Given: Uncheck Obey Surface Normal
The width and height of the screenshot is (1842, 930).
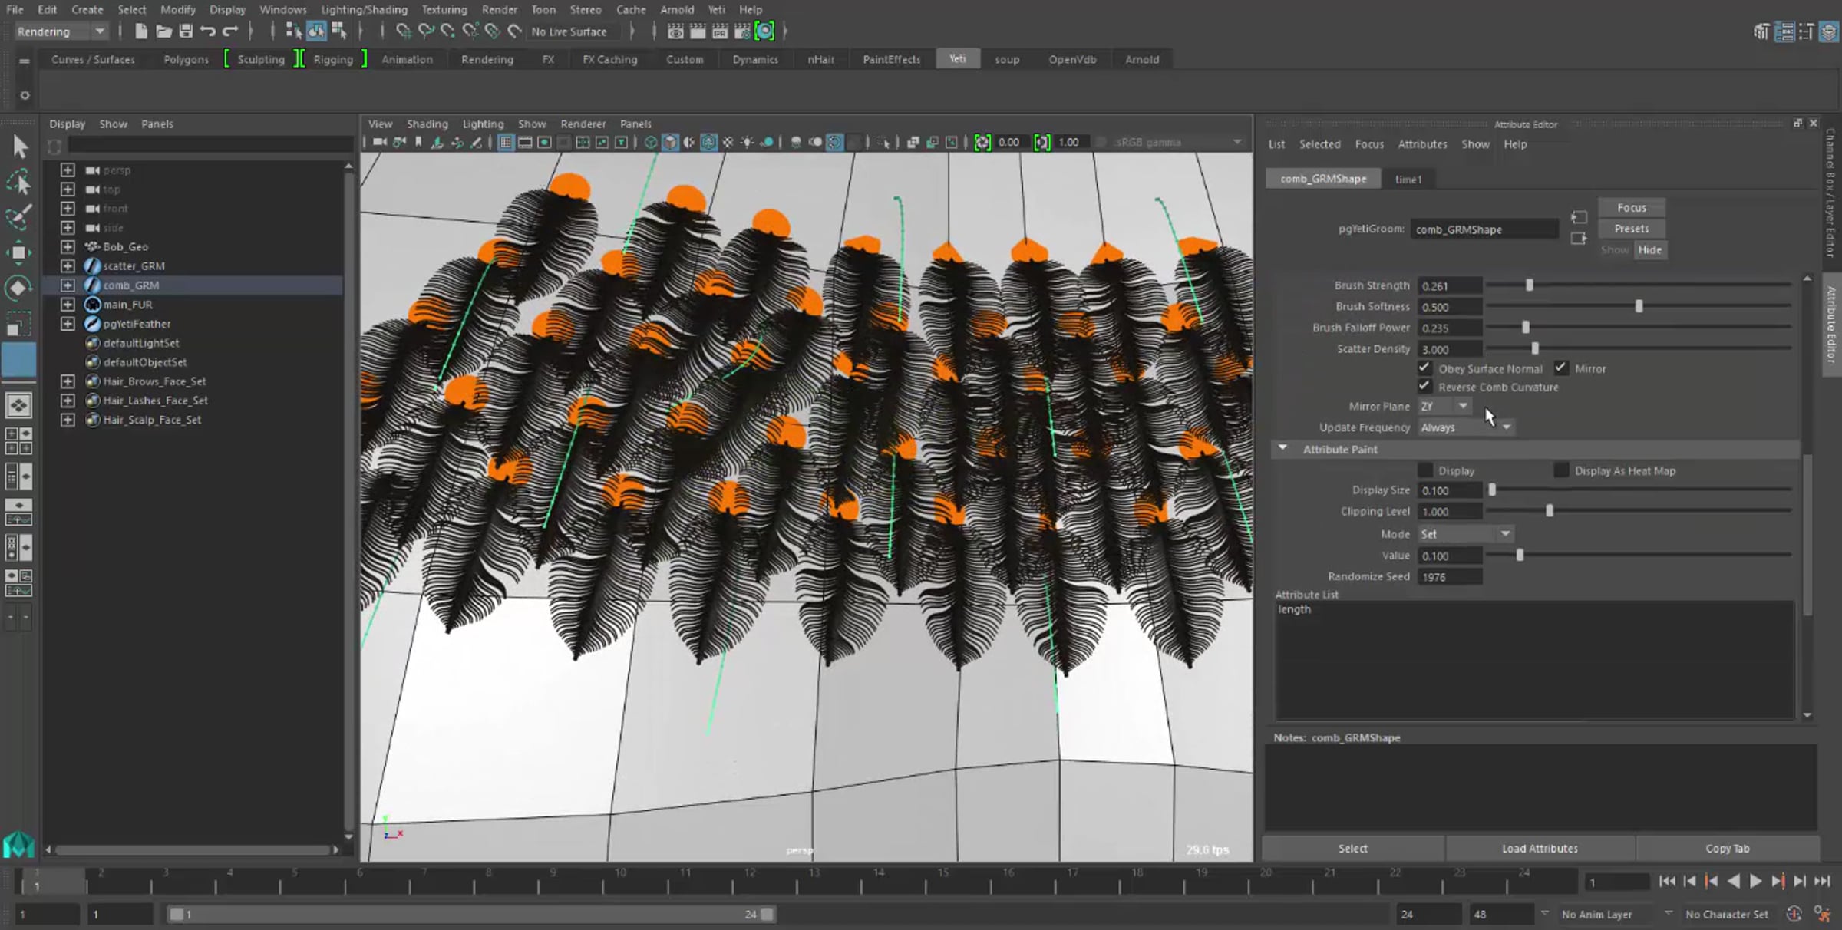Looking at the screenshot, I should (1424, 368).
